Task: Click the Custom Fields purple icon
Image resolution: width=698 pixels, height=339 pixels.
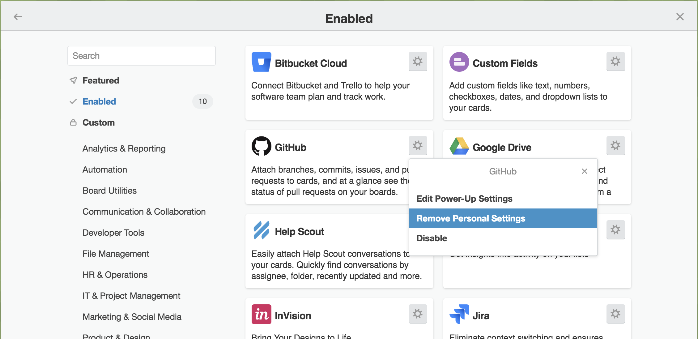Action: coord(459,62)
